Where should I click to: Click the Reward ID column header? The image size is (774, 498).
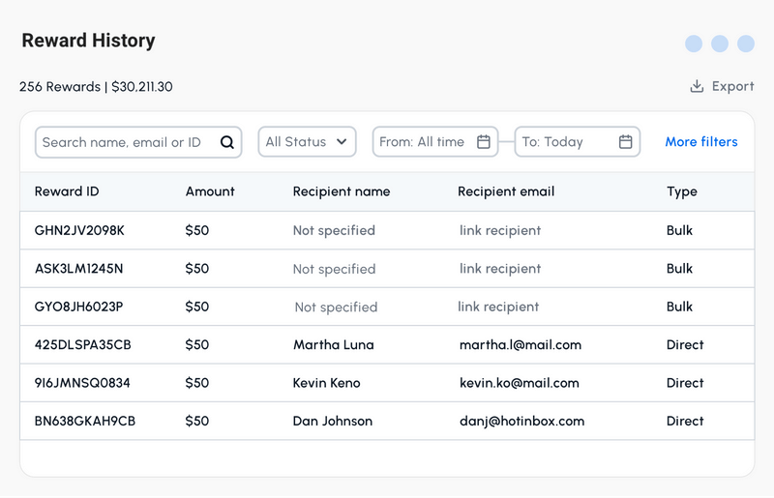coord(67,191)
